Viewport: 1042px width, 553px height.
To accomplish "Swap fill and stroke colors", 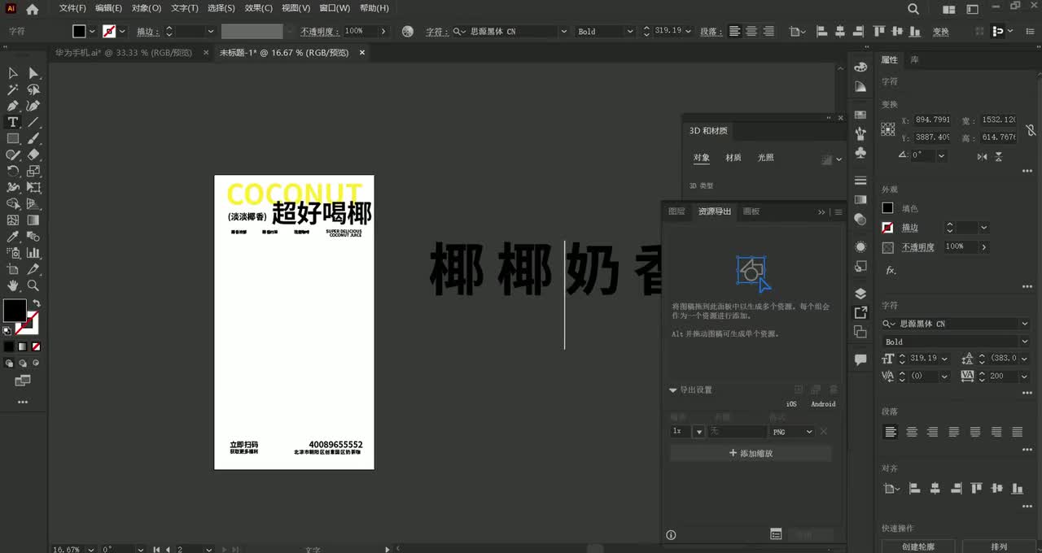I will tap(37, 303).
